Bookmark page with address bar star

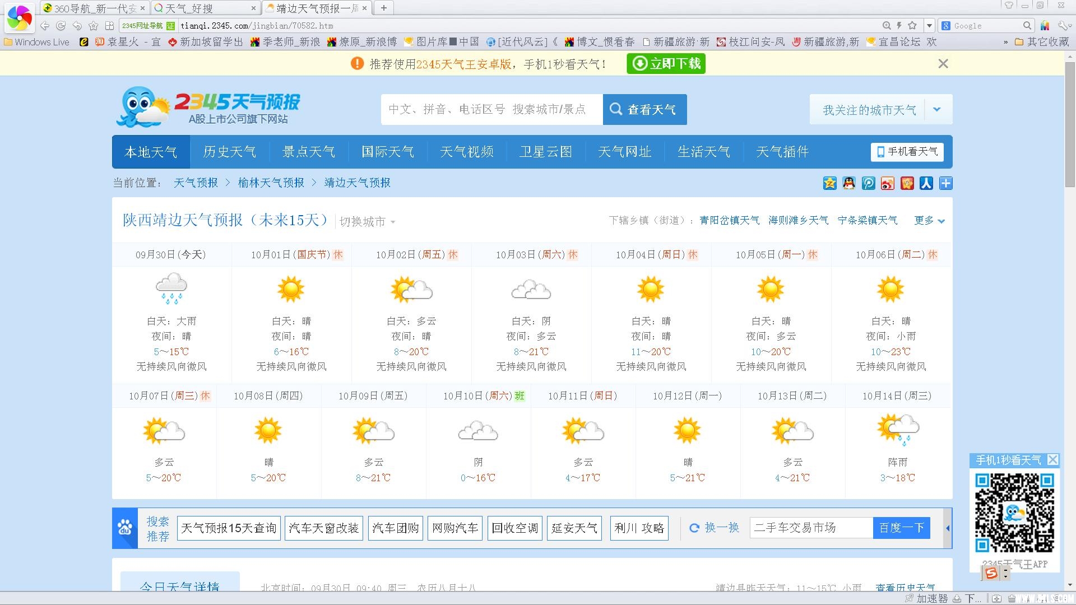click(912, 26)
